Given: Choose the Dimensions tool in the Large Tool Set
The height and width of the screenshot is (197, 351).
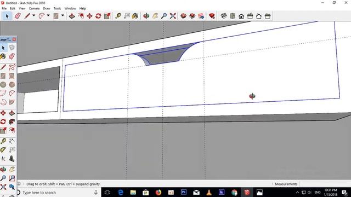Looking at the screenshot, I should 12,141.
